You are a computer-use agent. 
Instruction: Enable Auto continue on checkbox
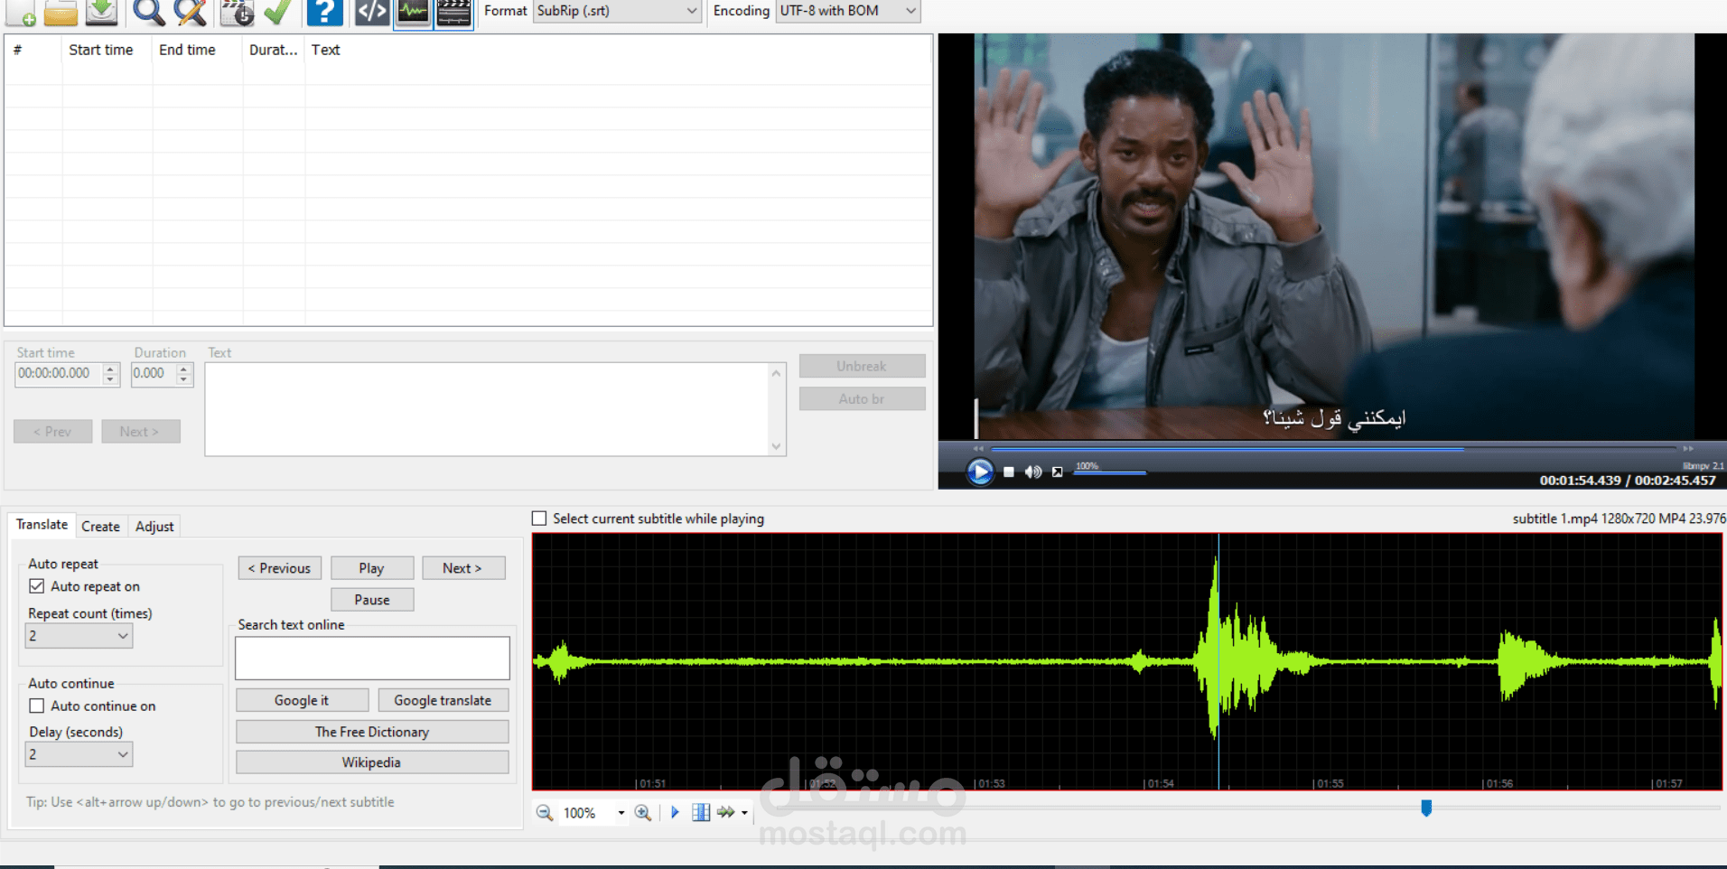(x=37, y=705)
